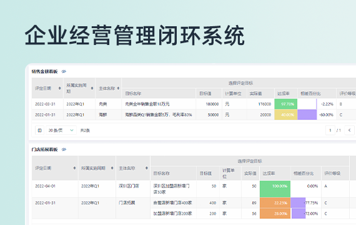The image size is (356, 225).
Task: Open the column settings icon by pagination
Action: [x=40, y=131]
